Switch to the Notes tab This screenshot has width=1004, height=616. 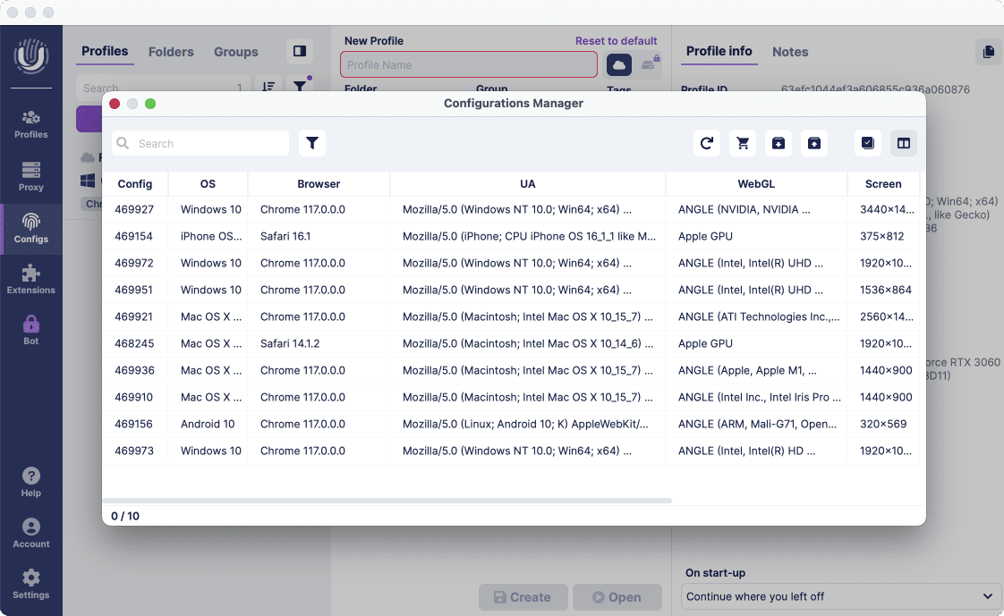click(790, 52)
